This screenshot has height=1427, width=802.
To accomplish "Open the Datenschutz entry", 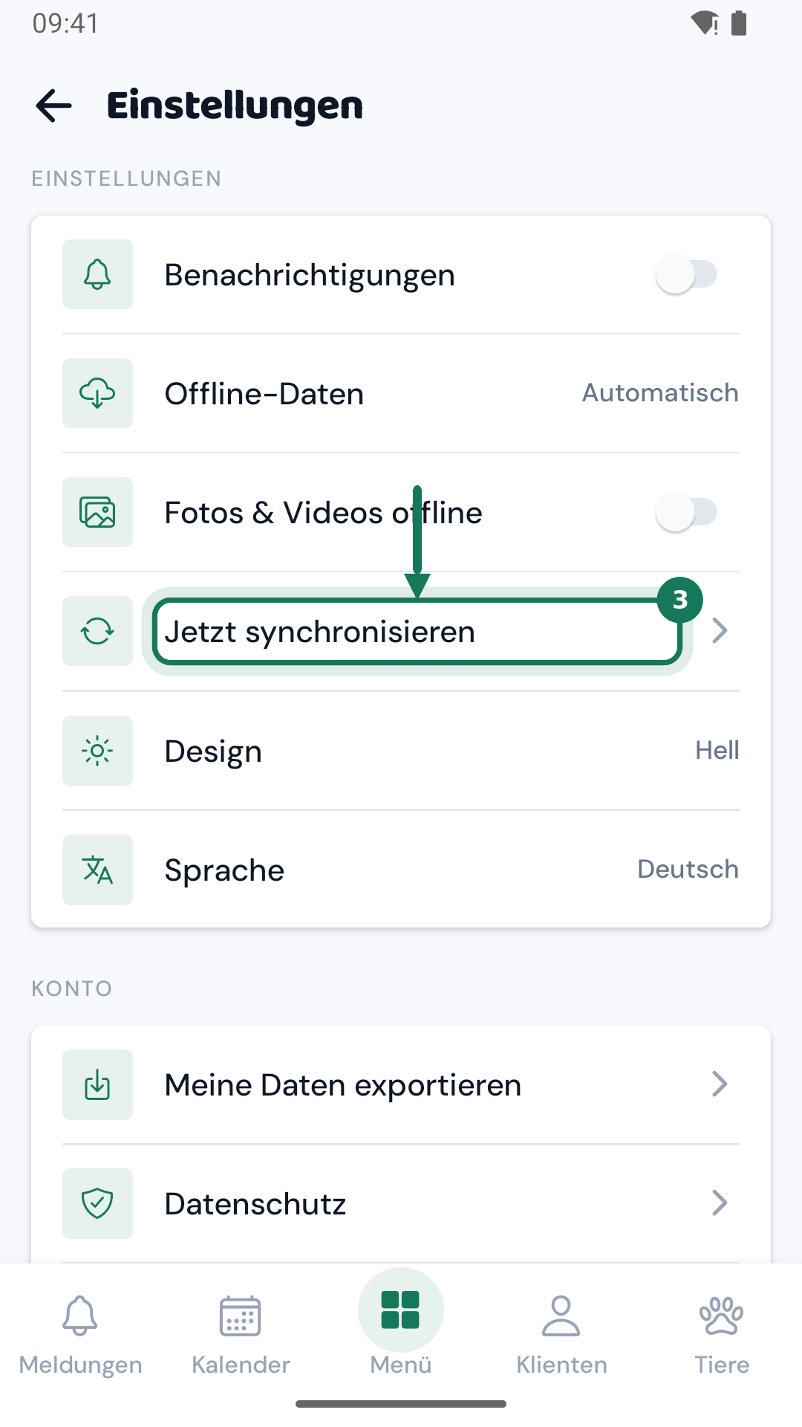I will point(401,1203).
